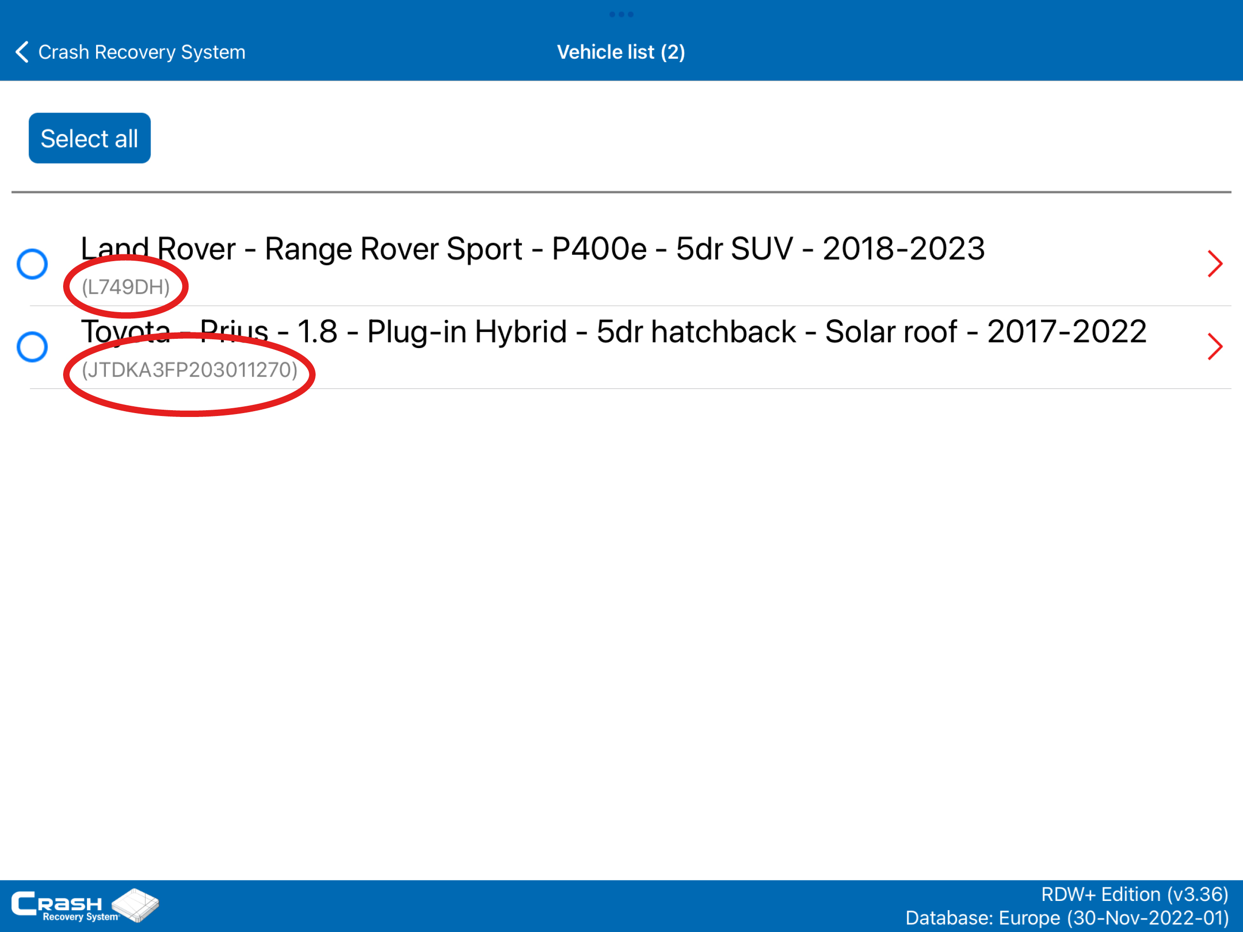Screen dimensions: 1243x932
Task: Tap the three-dot multitasking indicator at top
Action: click(x=621, y=14)
